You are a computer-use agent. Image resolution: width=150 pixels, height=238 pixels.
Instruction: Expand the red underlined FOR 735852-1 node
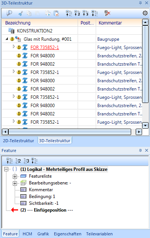coord(14,46)
